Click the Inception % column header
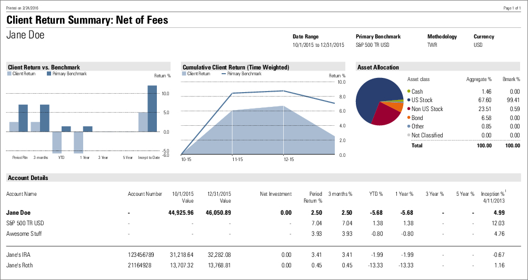The height and width of the screenshot is (280, 528). (x=493, y=197)
